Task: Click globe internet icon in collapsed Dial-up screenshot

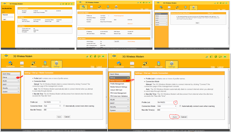Action: click(x=95, y=56)
